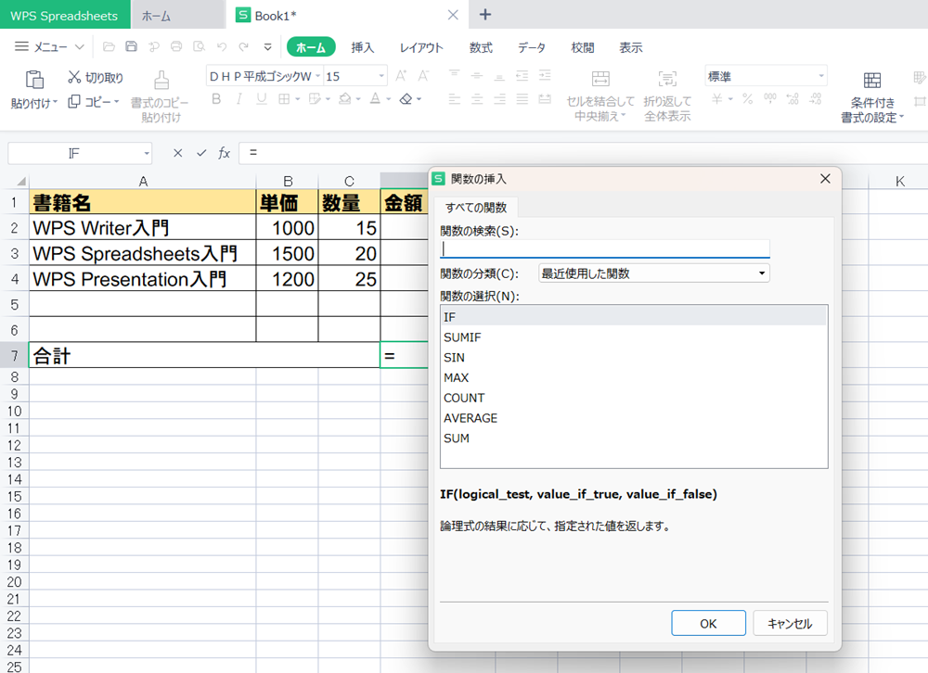Click the Undo arrow icon
Image resolution: width=928 pixels, height=673 pixels.
222,46
